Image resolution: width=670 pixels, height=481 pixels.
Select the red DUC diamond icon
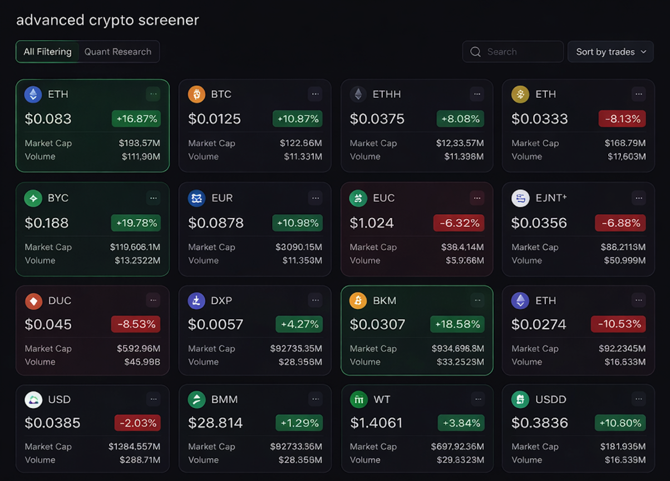pyautogui.click(x=32, y=300)
